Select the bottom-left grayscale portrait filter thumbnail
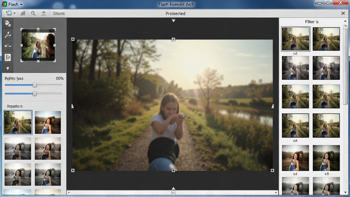The width and height of the screenshot is (350, 197). [x=295, y=186]
